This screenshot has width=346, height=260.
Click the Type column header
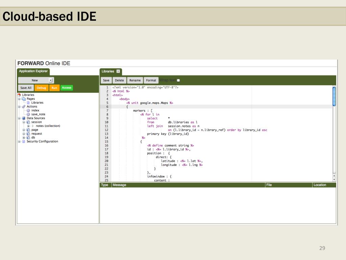[105, 185]
